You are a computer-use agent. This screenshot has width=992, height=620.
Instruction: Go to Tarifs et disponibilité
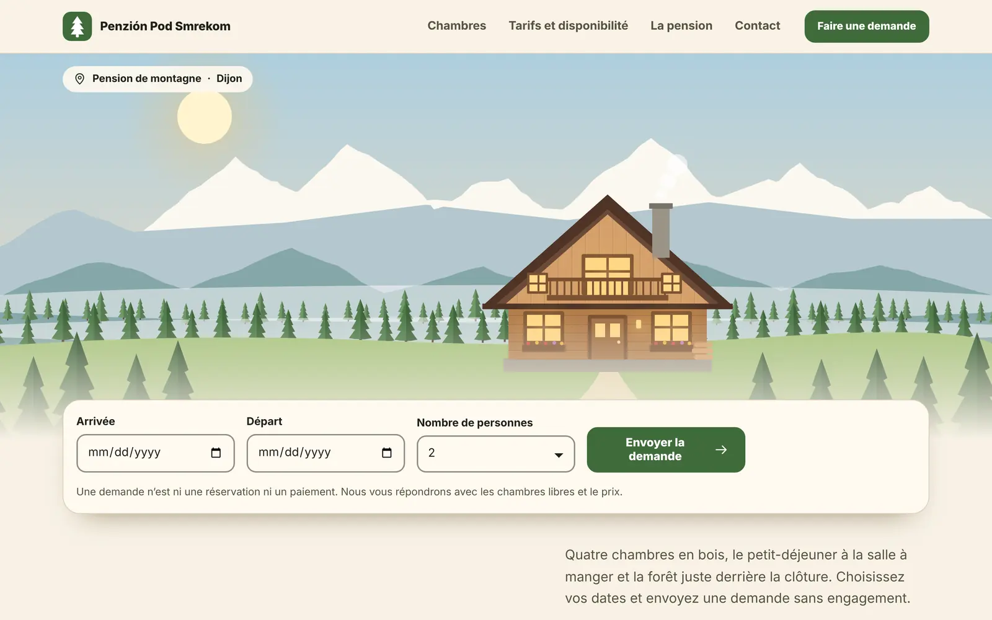[x=568, y=26]
